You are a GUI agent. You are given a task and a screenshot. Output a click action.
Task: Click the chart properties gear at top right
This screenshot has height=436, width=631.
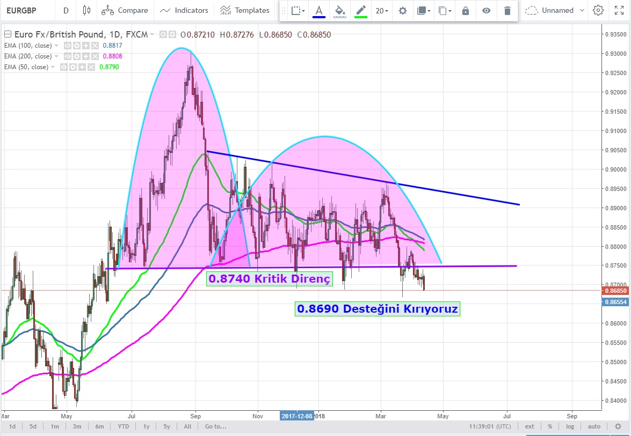pos(598,10)
